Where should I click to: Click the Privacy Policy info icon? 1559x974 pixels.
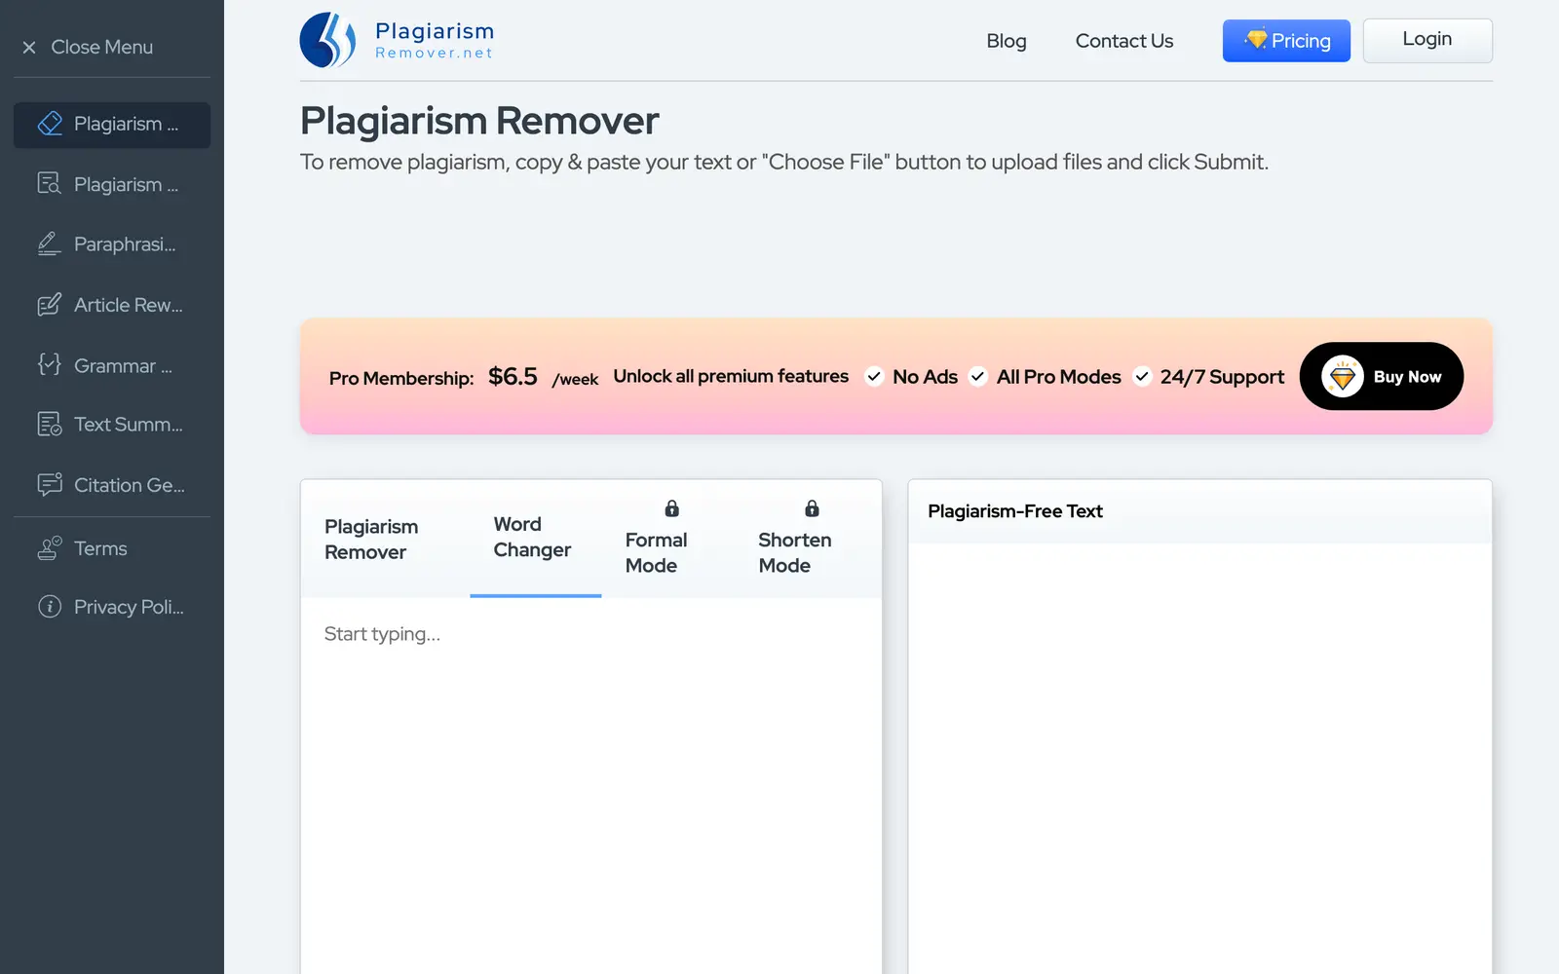pos(50,606)
